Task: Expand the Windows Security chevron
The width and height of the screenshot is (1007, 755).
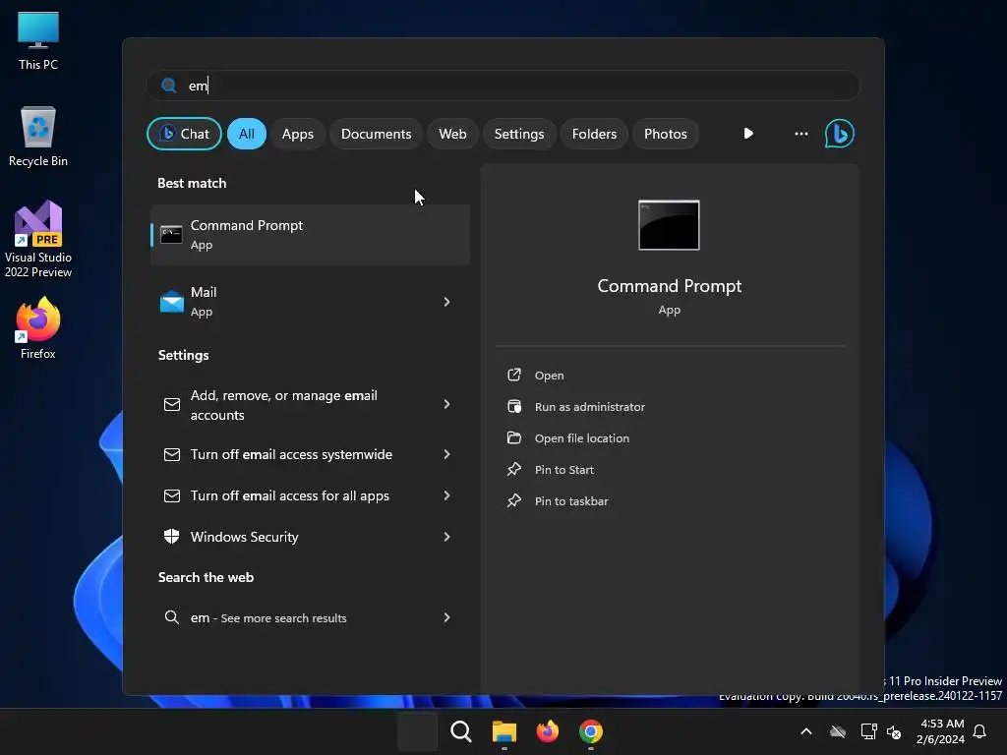Action: (446, 537)
